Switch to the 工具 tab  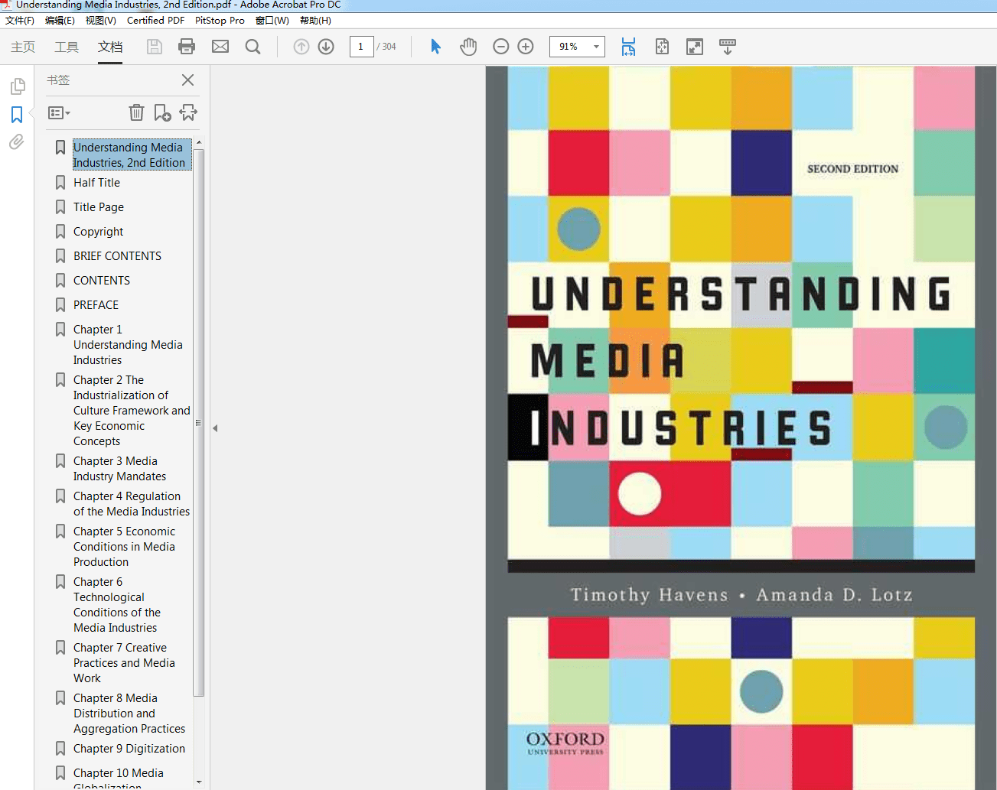(x=66, y=47)
